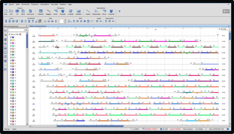234x134 pixels.
Task: Click the wheel icon in left sidebar
Action: tap(5, 44)
